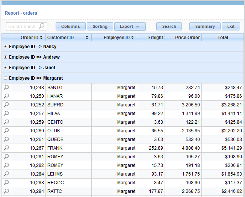View details of order 10,267
Viewport: 245px width, 197px height.
(6, 148)
